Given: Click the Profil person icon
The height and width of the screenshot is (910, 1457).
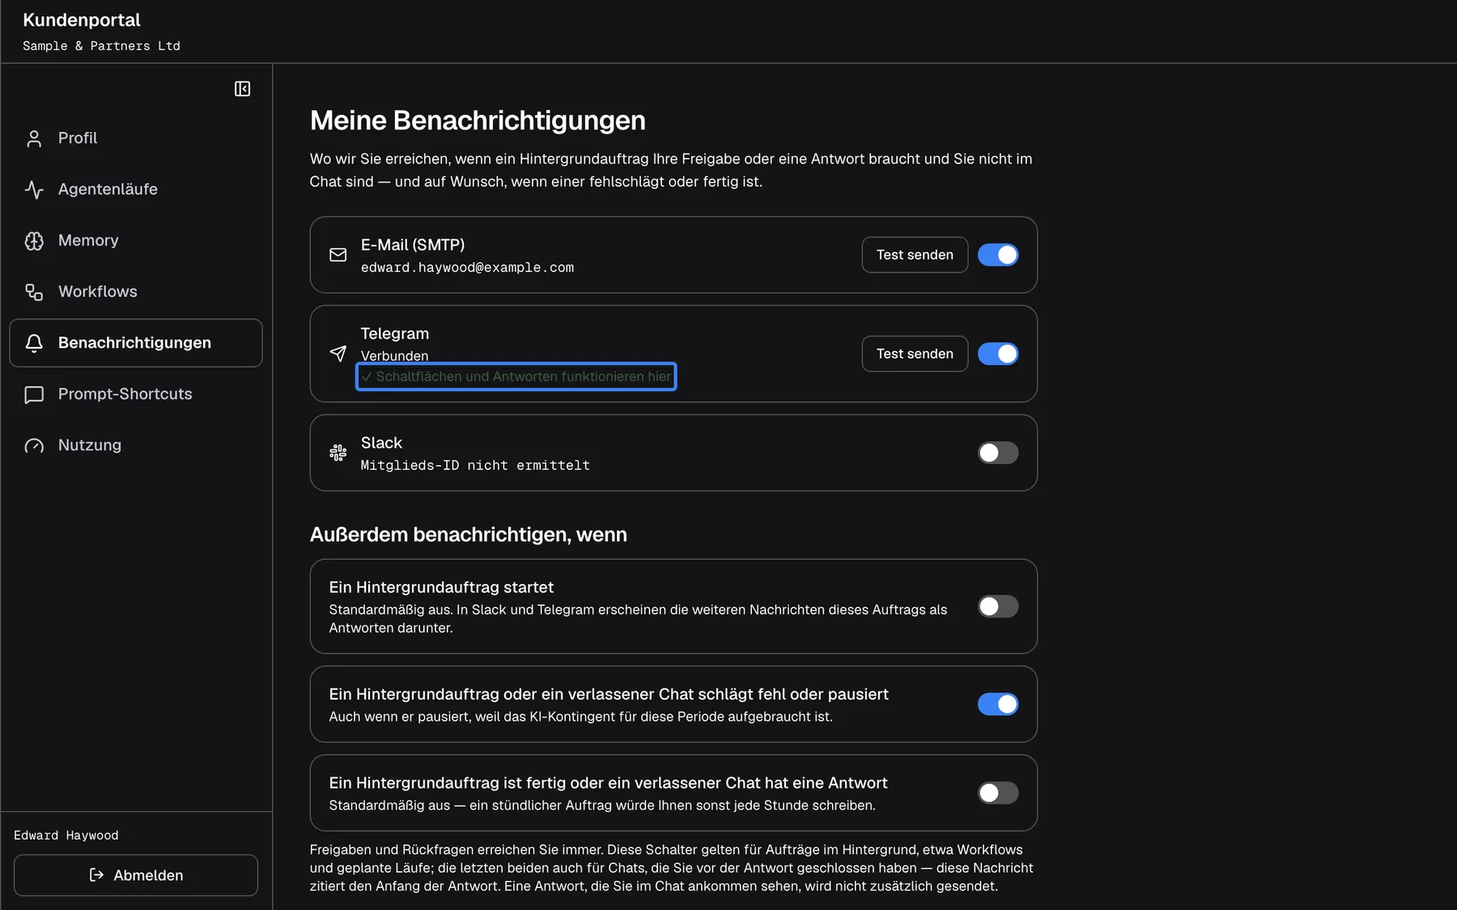Looking at the screenshot, I should point(34,138).
